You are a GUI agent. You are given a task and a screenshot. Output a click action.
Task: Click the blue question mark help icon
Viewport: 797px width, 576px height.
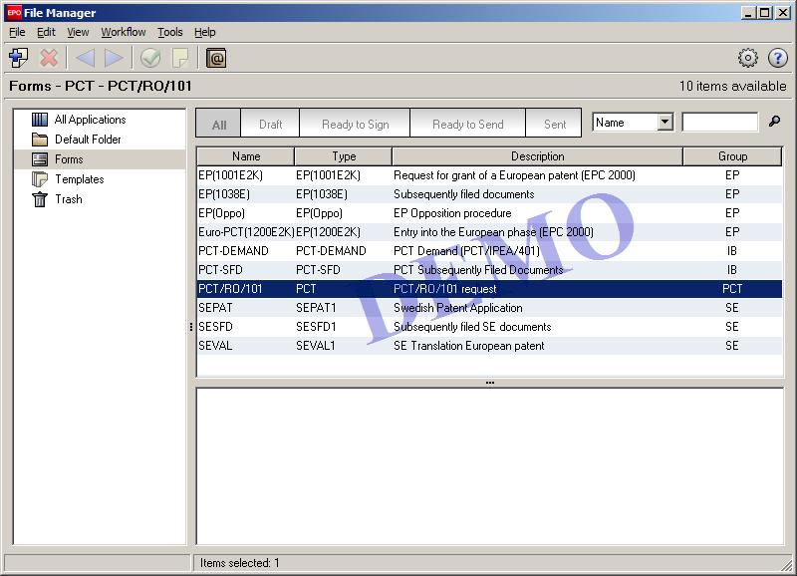coord(778,58)
